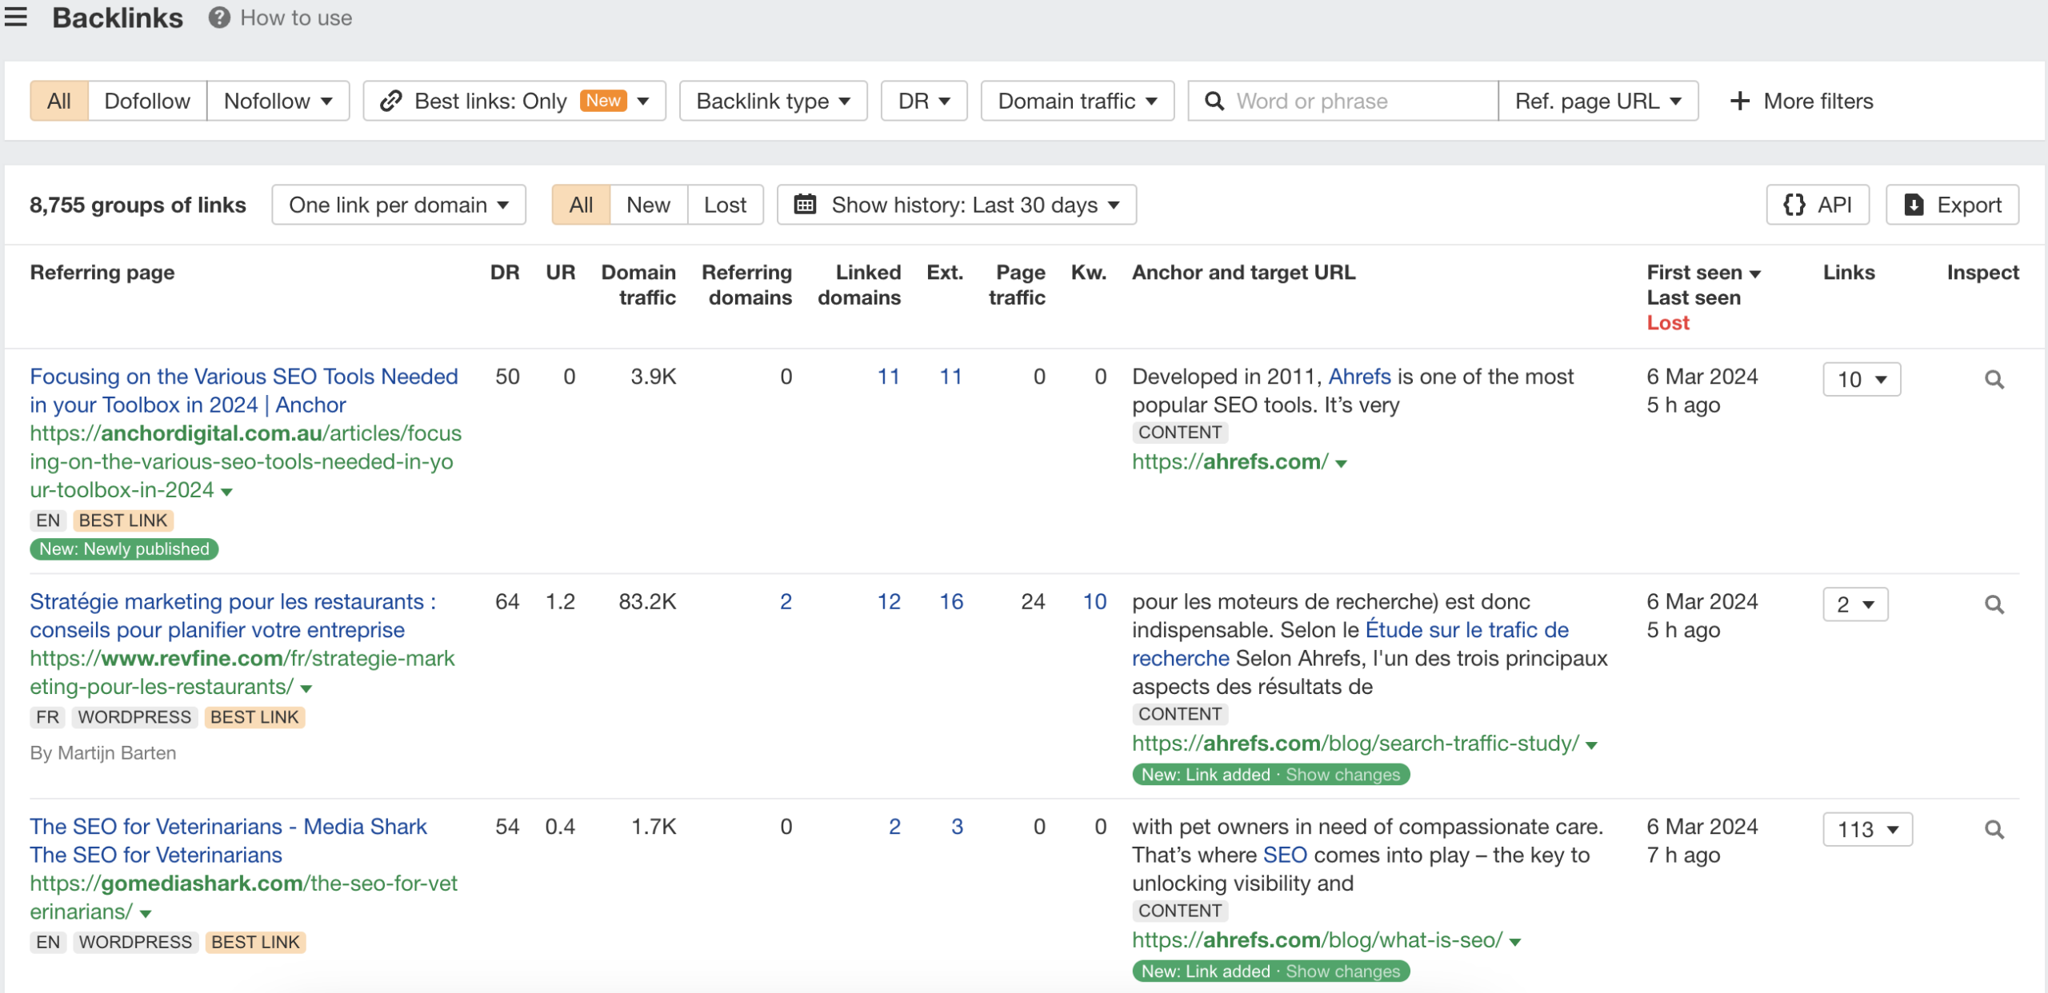Select the All link-type filter
The image size is (2048, 993).
(59, 101)
